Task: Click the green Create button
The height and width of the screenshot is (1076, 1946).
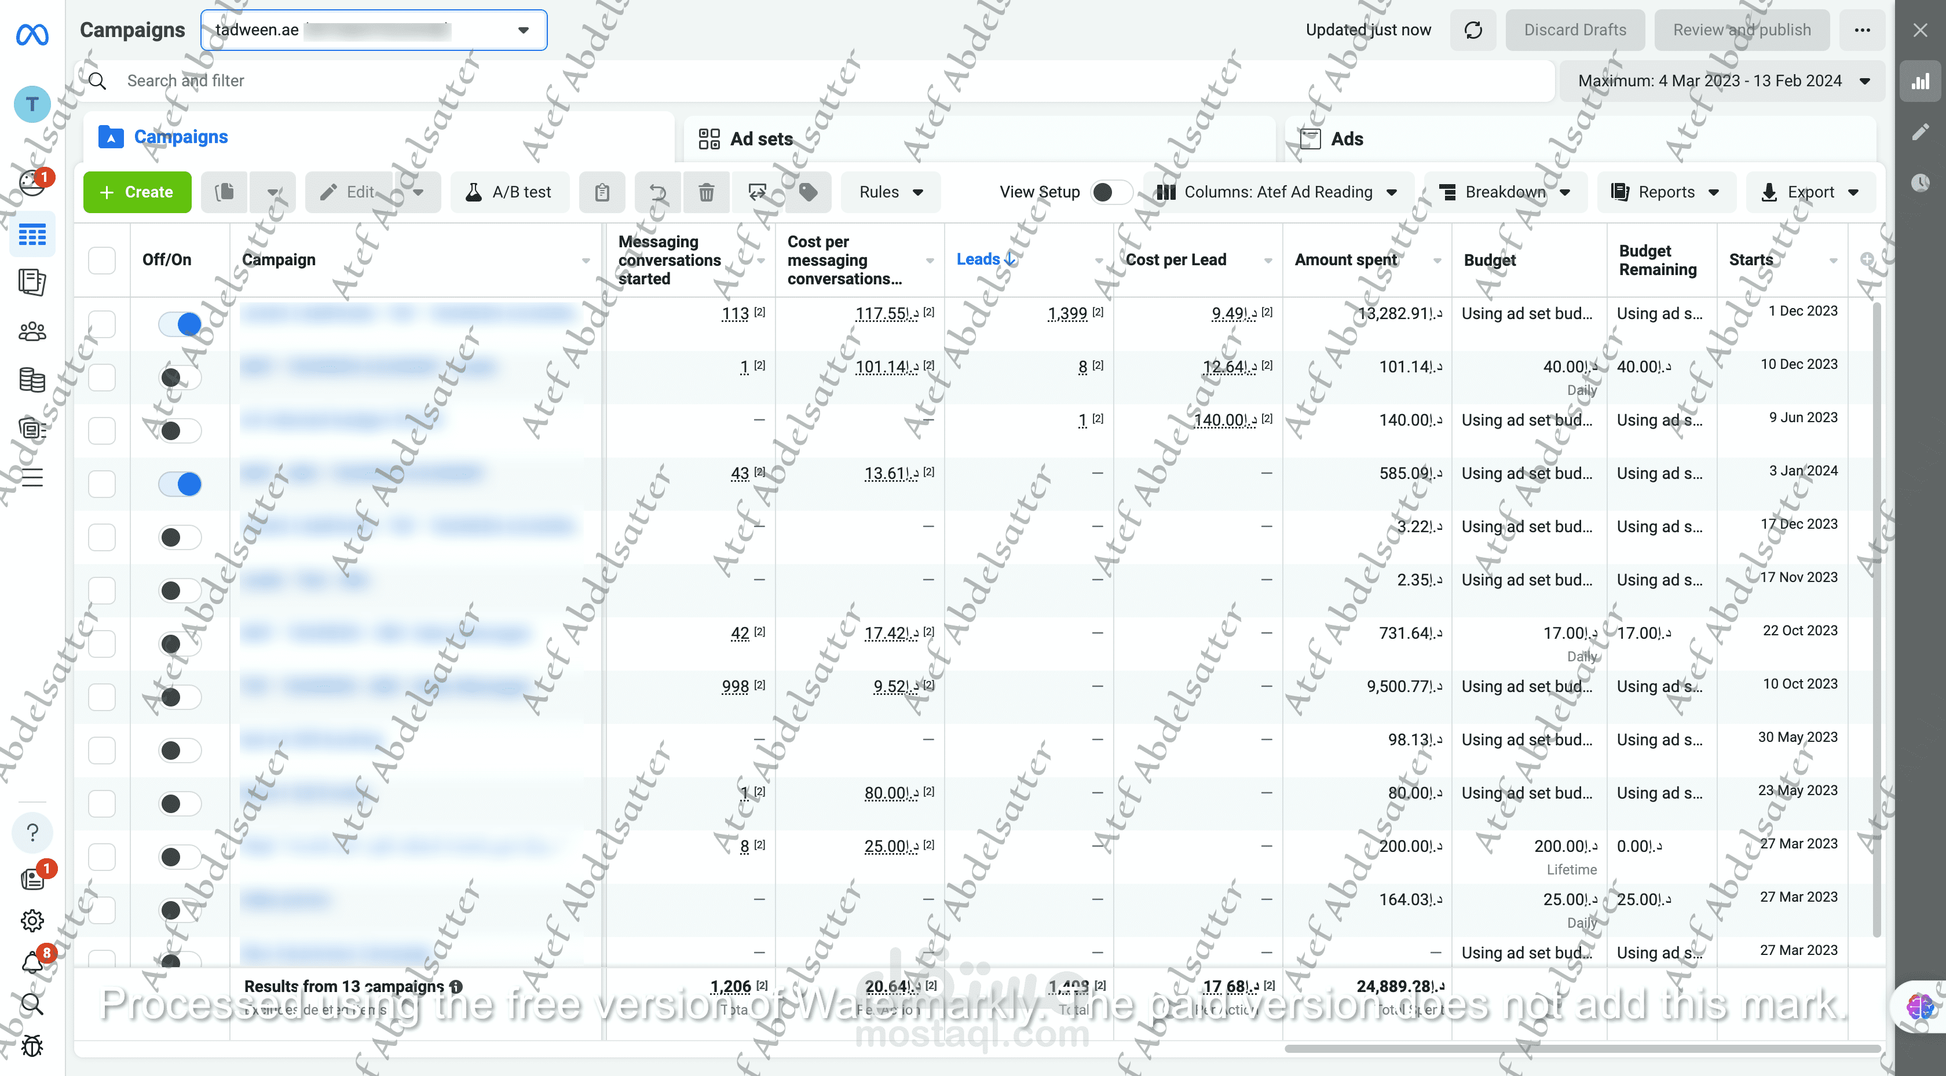Action: (137, 192)
